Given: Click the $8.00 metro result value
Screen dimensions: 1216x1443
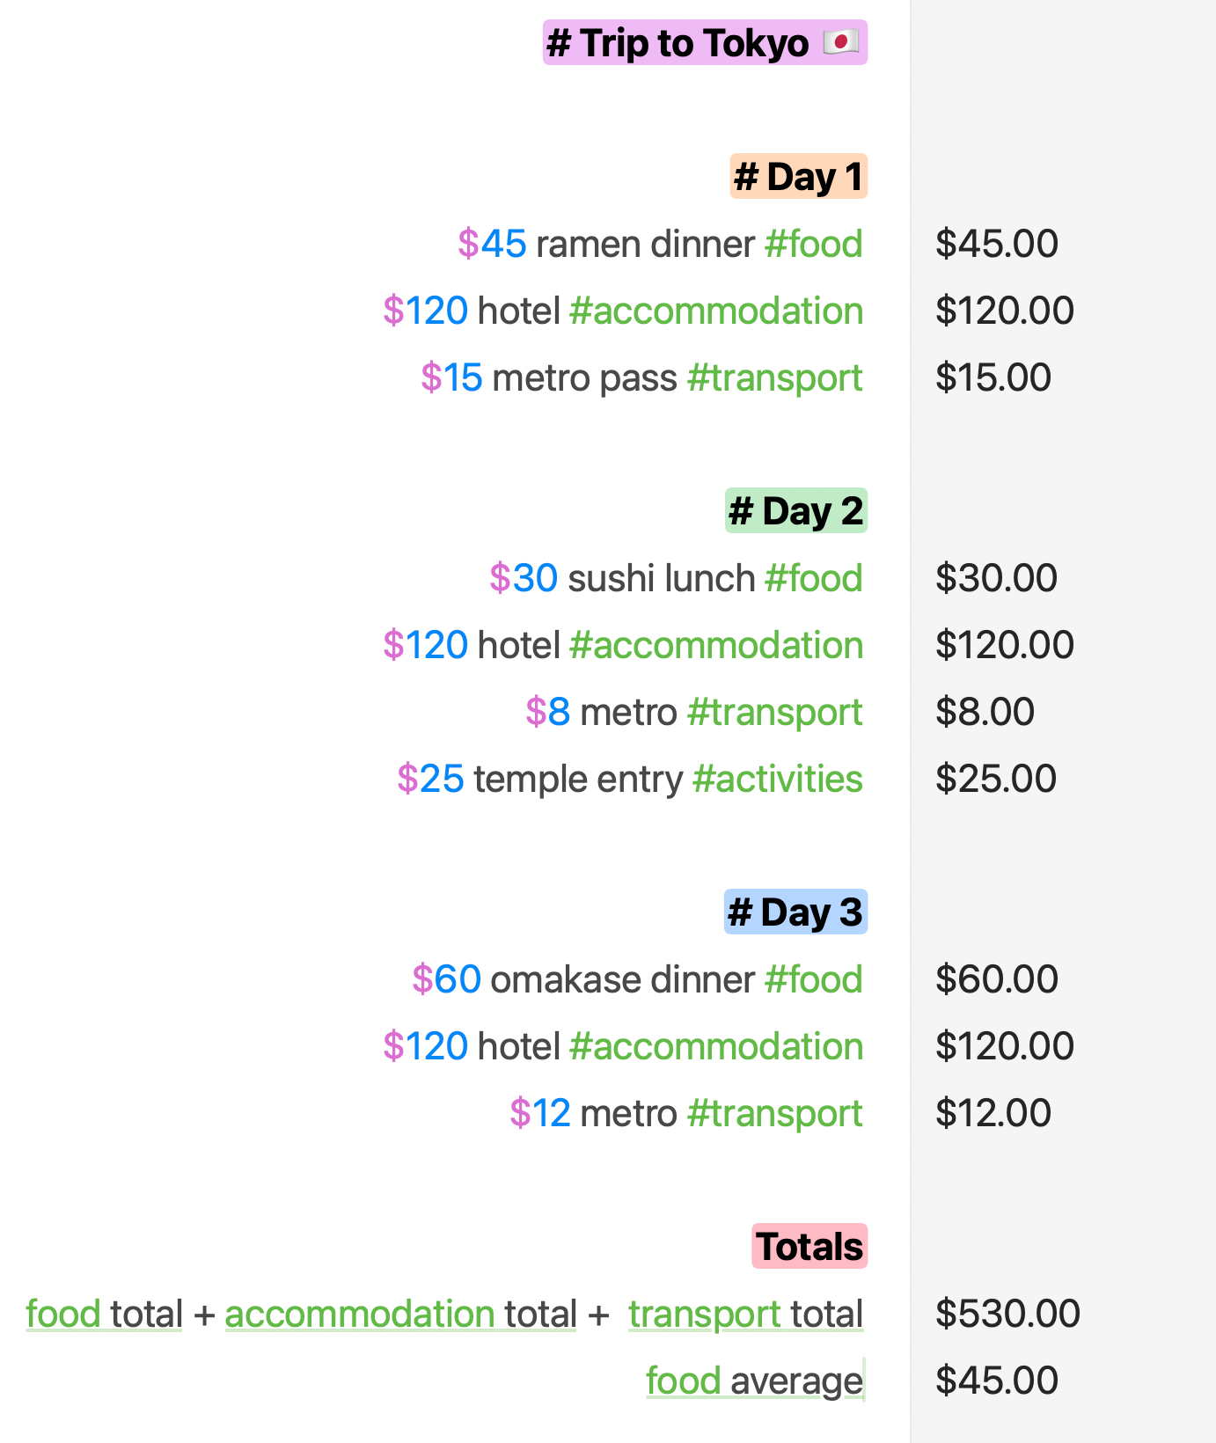Looking at the screenshot, I should click(x=985, y=712).
